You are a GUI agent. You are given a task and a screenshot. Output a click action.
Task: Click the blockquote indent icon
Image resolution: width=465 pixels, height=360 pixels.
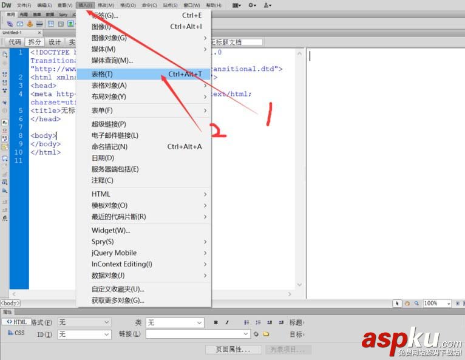[281, 322]
